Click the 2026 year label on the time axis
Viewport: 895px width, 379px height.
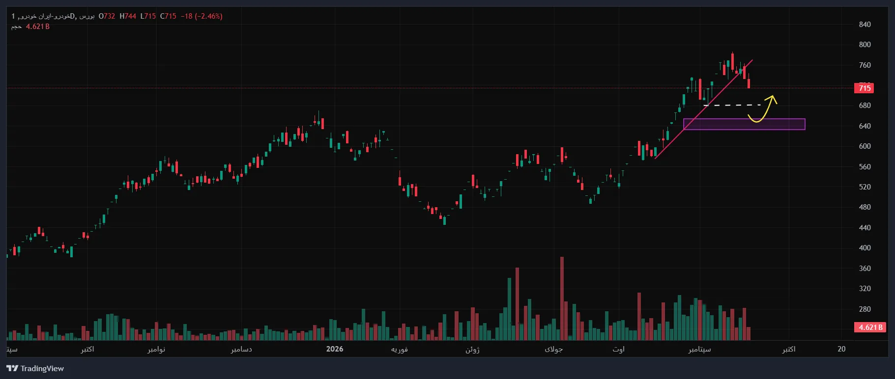(x=335, y=349)
